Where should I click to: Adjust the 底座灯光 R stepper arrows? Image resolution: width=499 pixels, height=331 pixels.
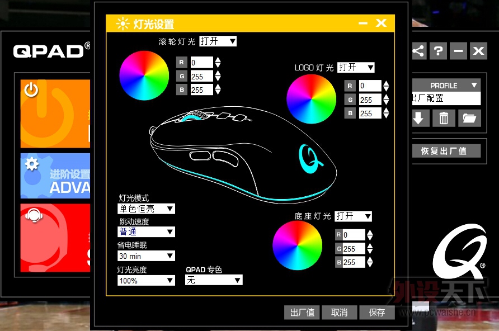coord(370,235)
